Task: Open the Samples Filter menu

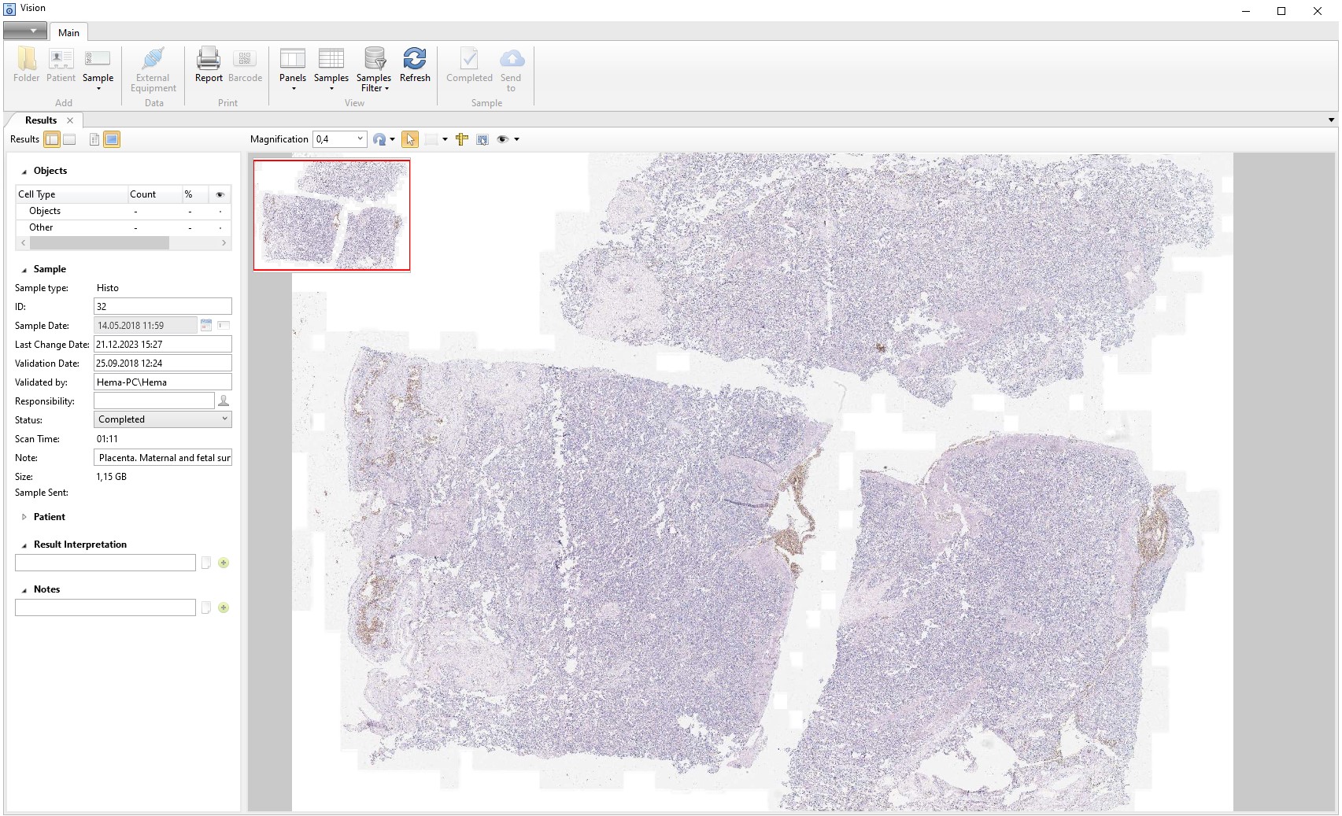Action: (374, 69)
